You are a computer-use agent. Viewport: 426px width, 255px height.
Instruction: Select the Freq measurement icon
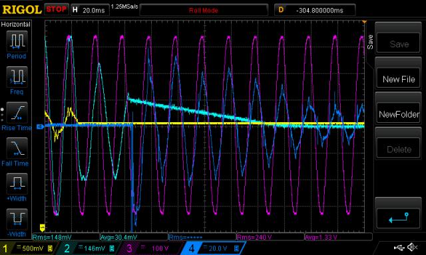(x=17, y=76)
